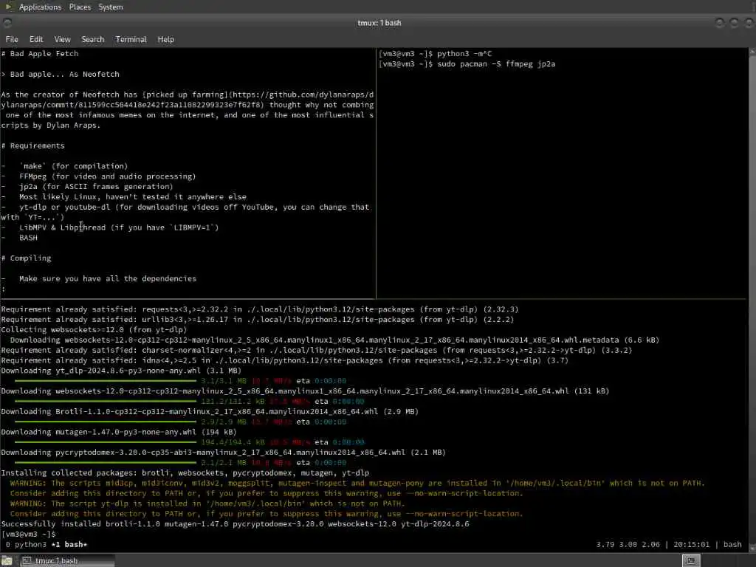756x567 pixels.
Task: Click the 'sudo pacman -S ffmpeg jp2a' command
Action: [496, 63]
